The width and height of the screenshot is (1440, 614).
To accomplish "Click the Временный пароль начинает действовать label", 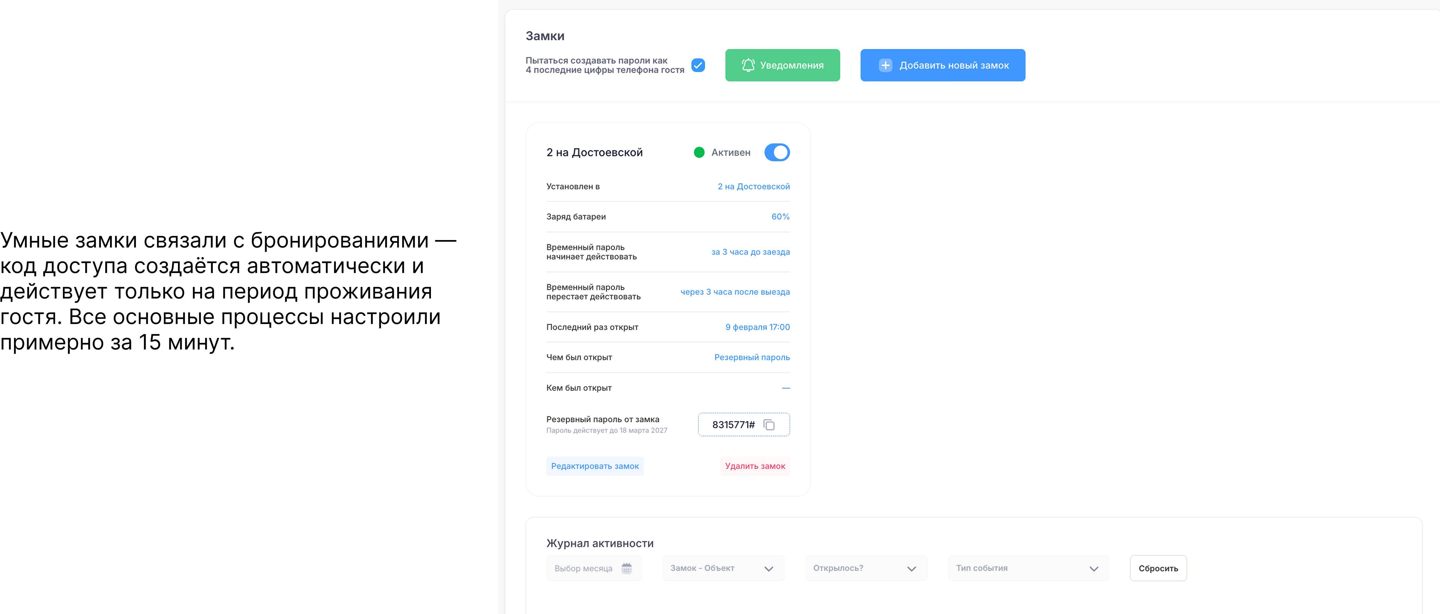I will point(591,252).
